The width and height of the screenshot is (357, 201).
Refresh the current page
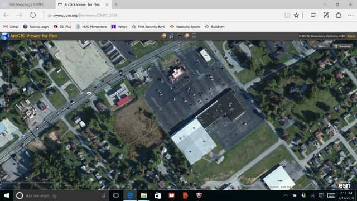click(x=33, y=15)
